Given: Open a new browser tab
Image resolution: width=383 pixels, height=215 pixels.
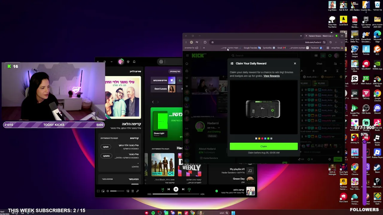Looking at the screenshot, I should tap(301, 36).
